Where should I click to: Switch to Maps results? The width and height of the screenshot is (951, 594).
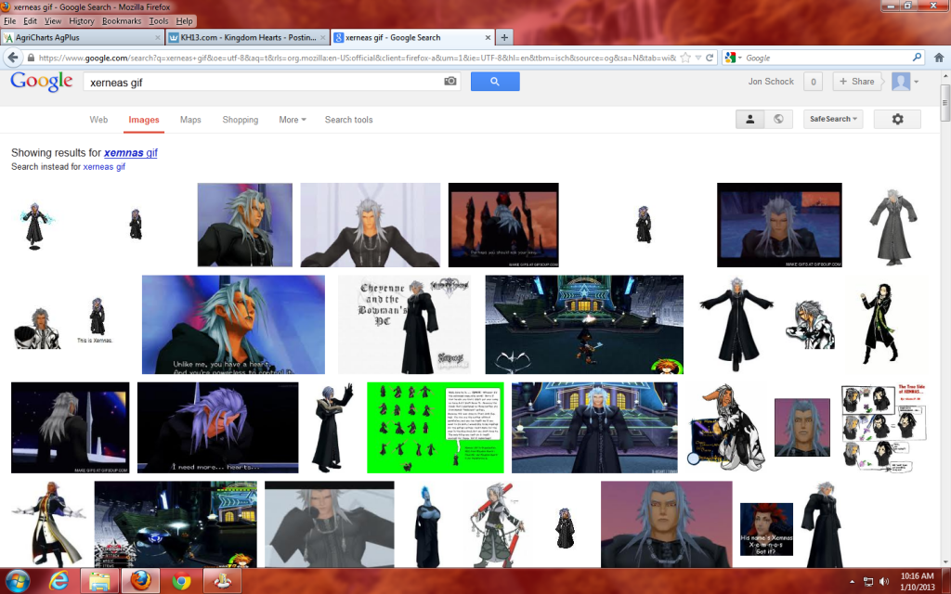[190, 120]
